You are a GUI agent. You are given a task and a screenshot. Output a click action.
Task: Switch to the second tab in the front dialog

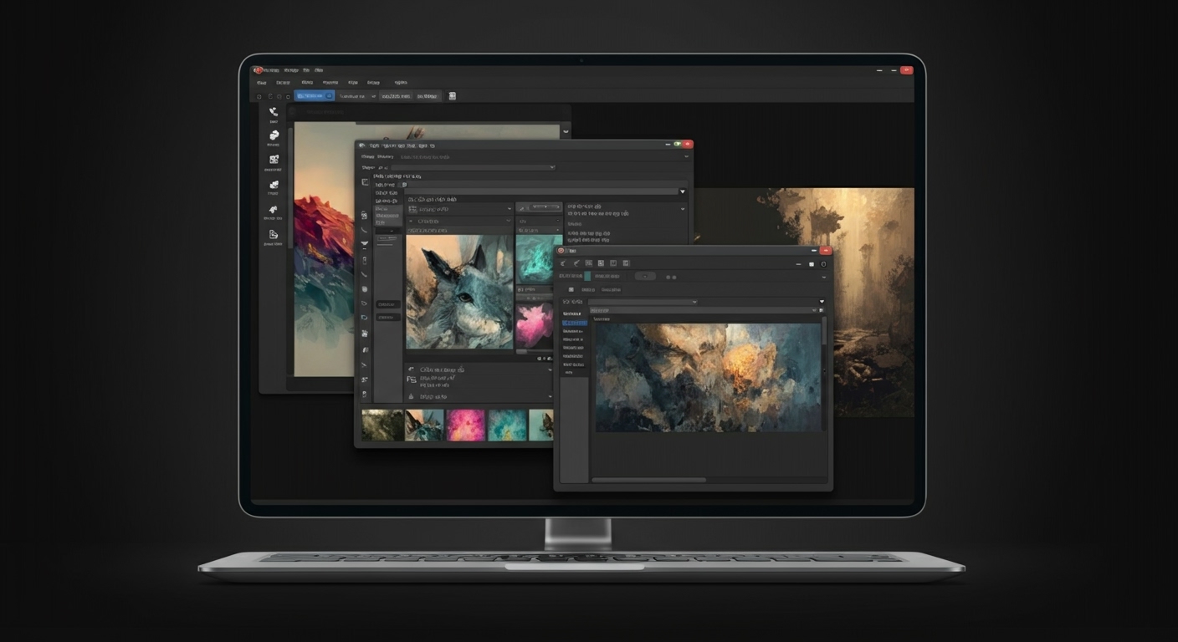[611, 289]
